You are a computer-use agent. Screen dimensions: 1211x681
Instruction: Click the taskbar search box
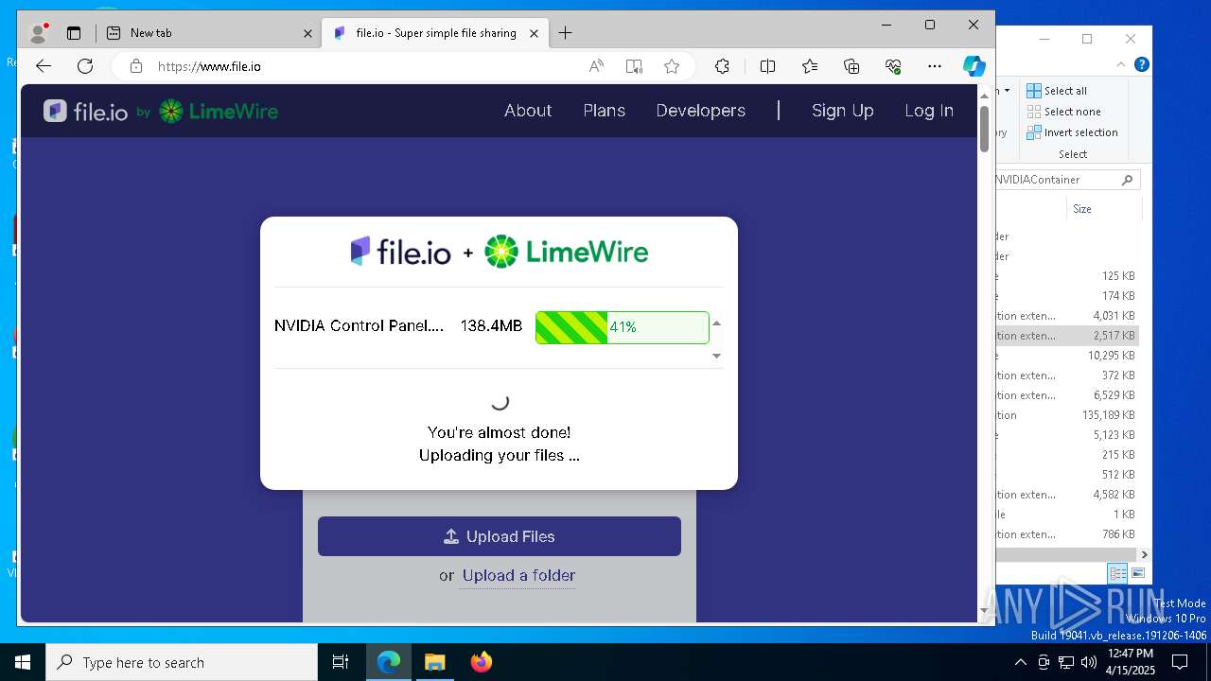pyautogui.click(x=182, y=662)
